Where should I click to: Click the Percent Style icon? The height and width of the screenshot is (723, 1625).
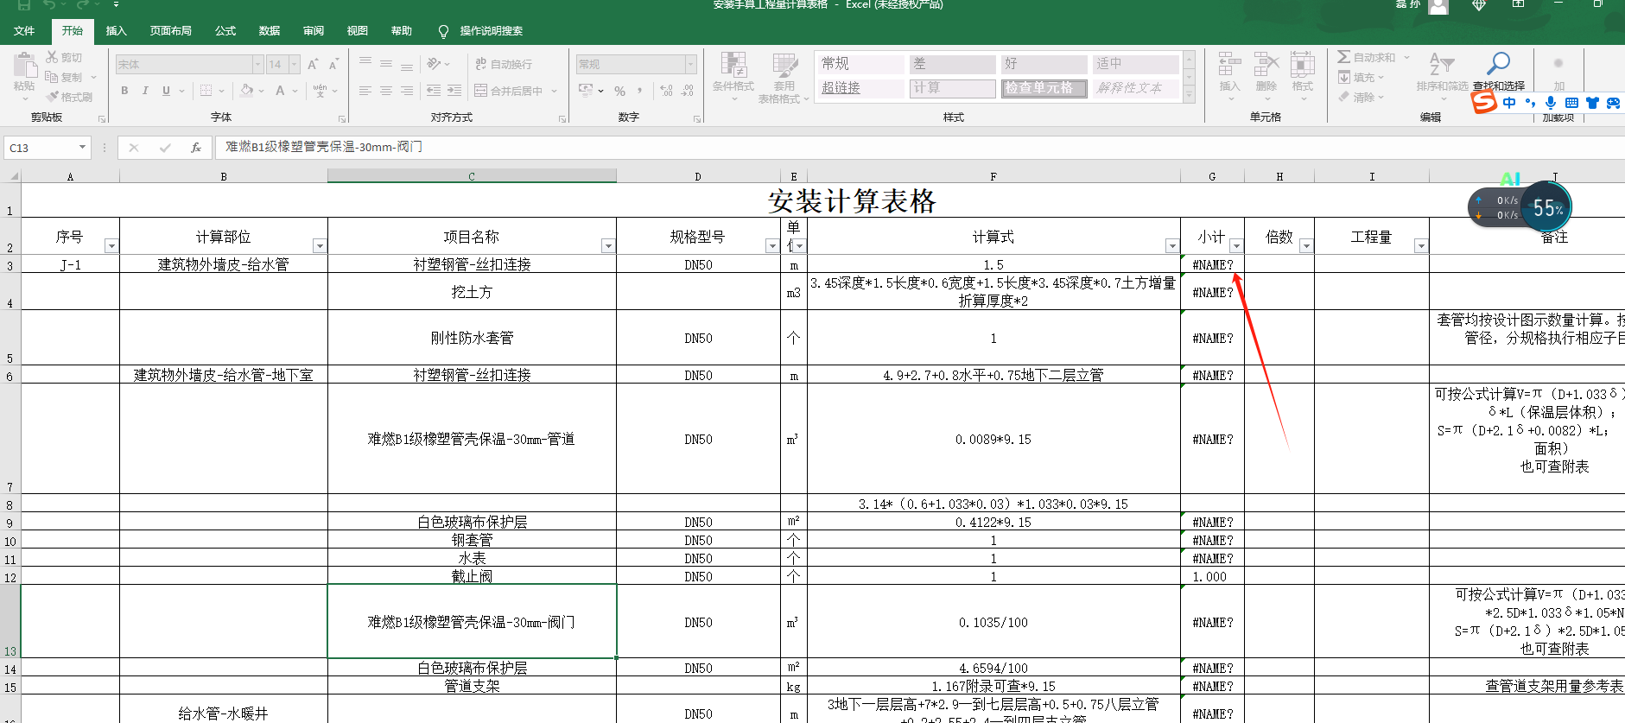click(x=619, y=90)
